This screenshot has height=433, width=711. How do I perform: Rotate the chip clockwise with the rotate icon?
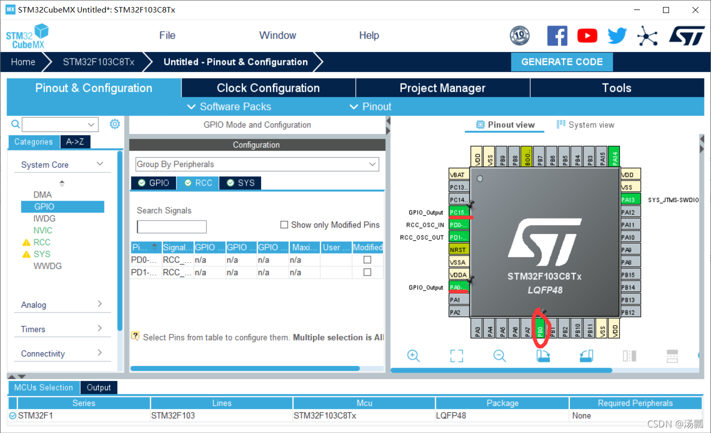point(543,355)
